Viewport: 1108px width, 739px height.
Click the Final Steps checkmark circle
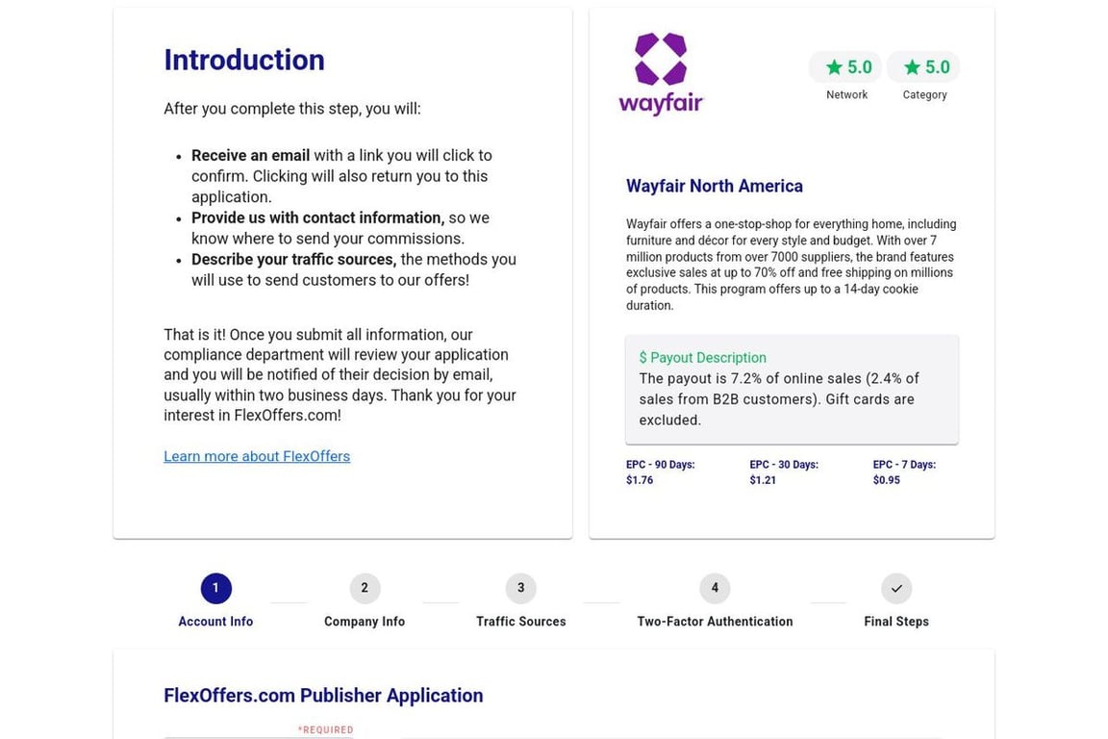pos(896,588)
